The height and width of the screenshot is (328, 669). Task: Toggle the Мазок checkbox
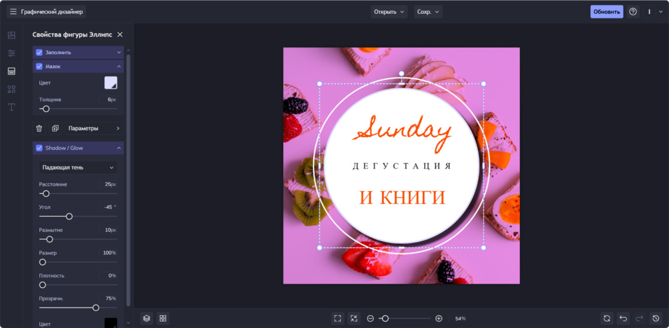[x=39, y=66]
